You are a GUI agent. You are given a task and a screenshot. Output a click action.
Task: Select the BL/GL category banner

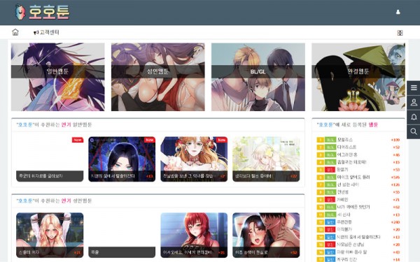[258, 77]
